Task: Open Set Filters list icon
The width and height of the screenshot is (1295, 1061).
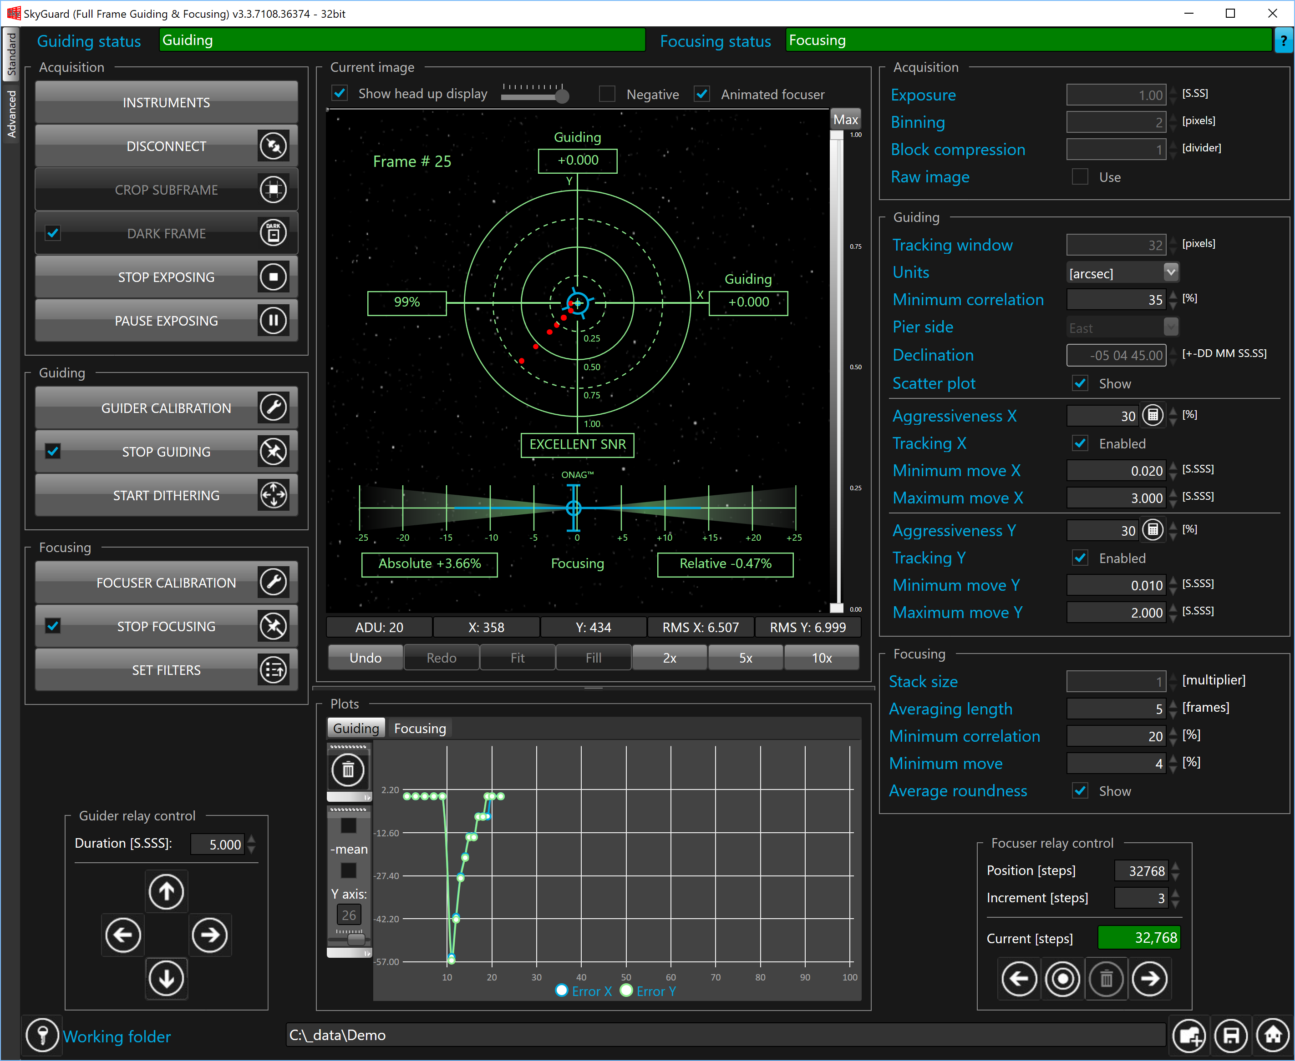Action: click(274, 669)
